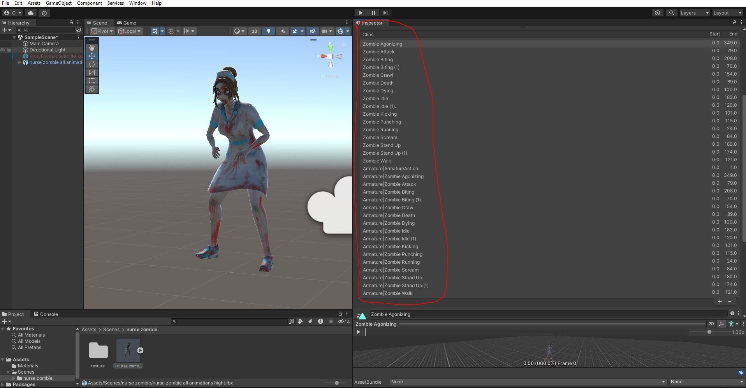Screen dimensions: 746x388
Task: Click the editor Step button
Action: tap(385, 13)
